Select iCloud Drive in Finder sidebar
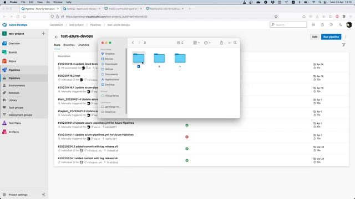Image resolution: width=355 pixels, height=199 pixels. tap(111, 96)
